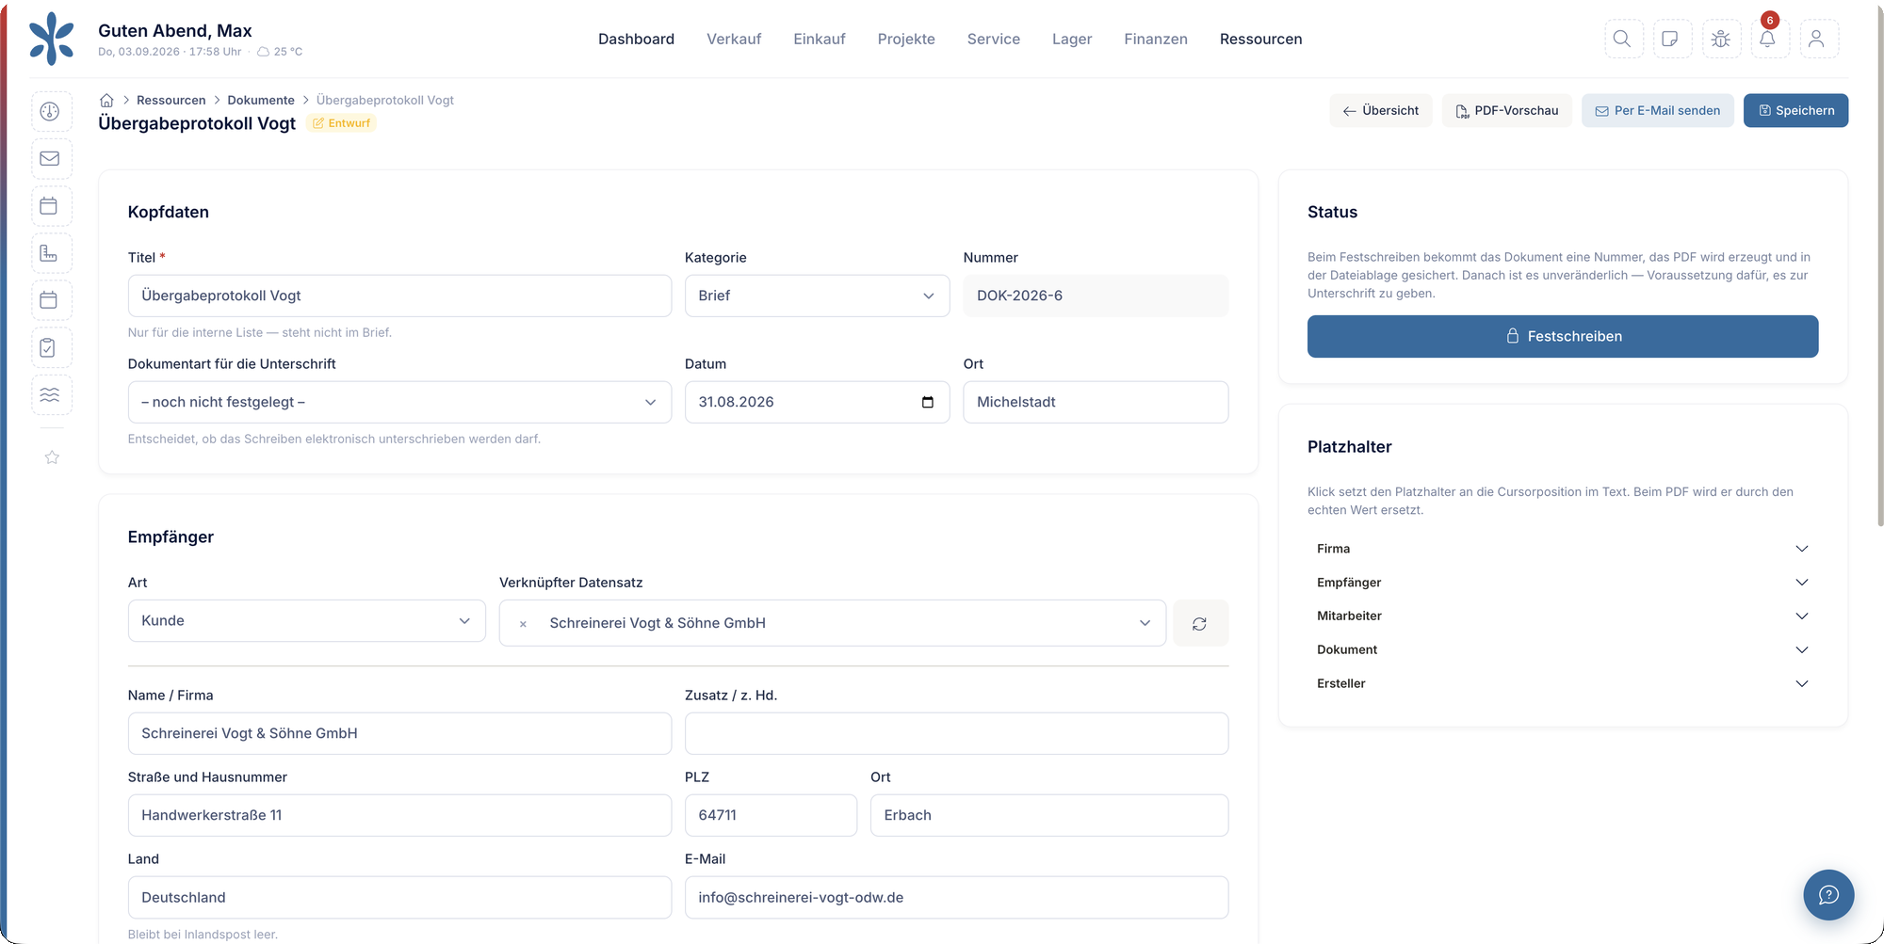Expand the Dokument placeholder group
The width and height of the screenshot is (1884, 944).
pyautogui.click(x=1563, y=649)
